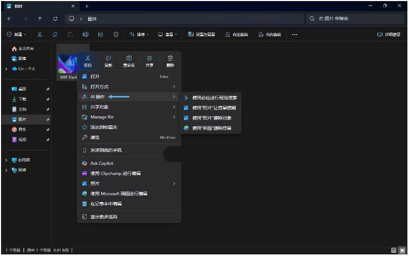
Task: Click the toolbar Cut scissors icon
Action: [x=40, y=34]
